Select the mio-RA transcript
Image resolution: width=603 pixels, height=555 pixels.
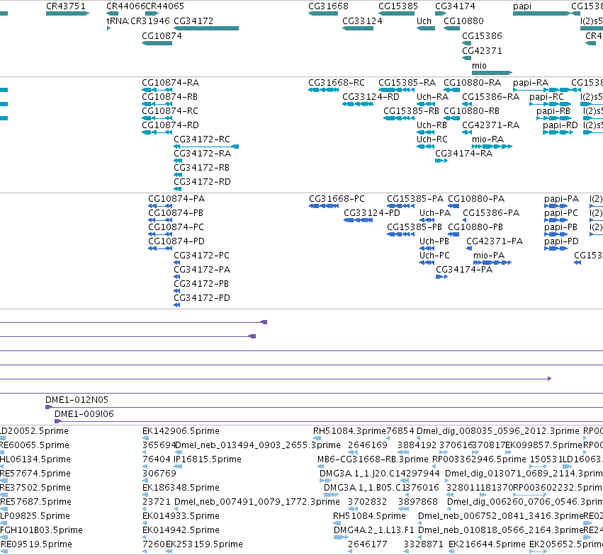coord(492,147)
